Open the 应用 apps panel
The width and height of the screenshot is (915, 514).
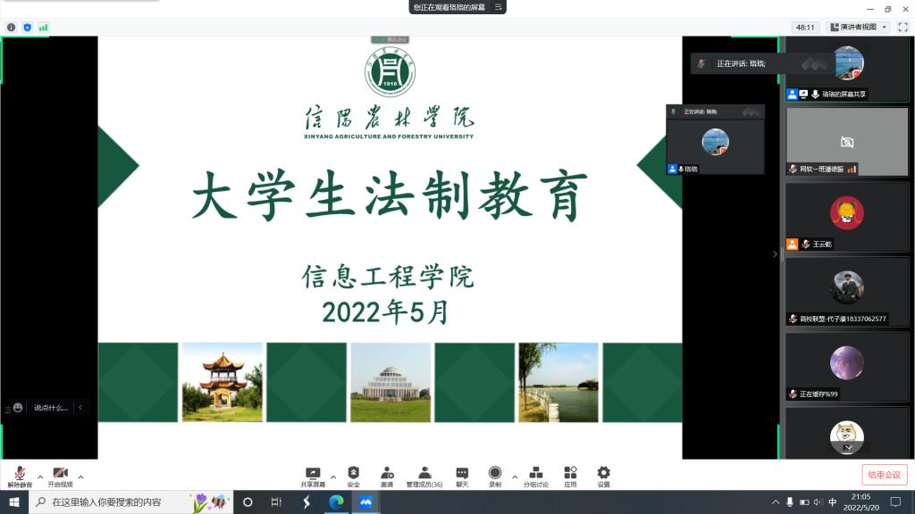click(570, 476)
